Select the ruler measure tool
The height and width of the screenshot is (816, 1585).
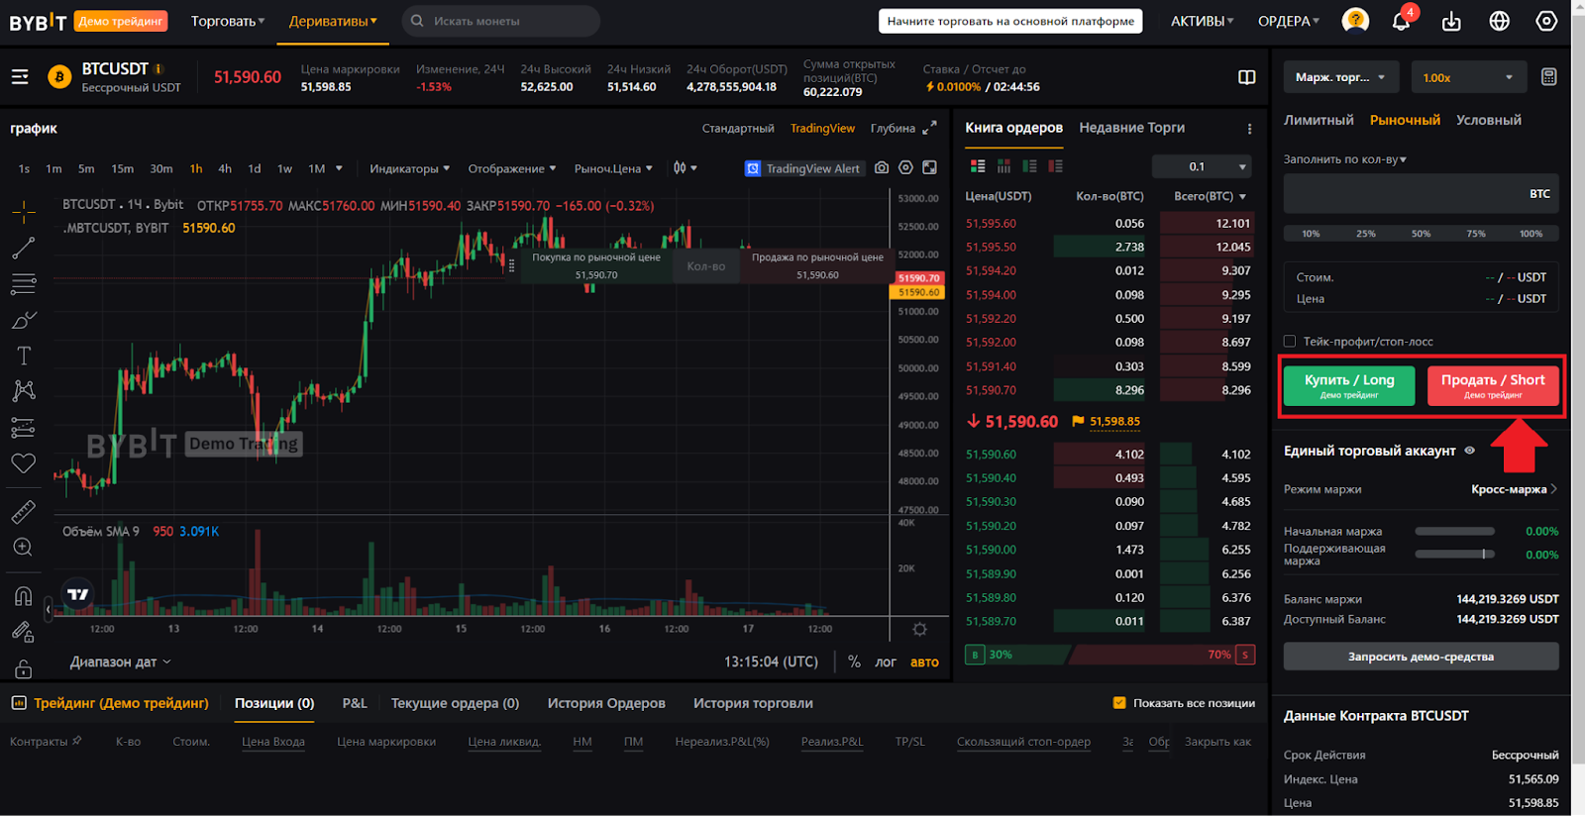coord(24,512)
